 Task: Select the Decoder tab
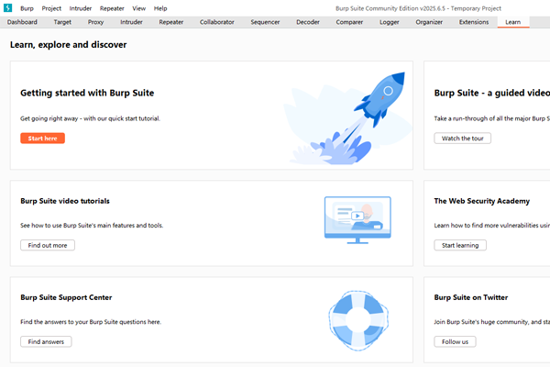click(x=308, y=21)
